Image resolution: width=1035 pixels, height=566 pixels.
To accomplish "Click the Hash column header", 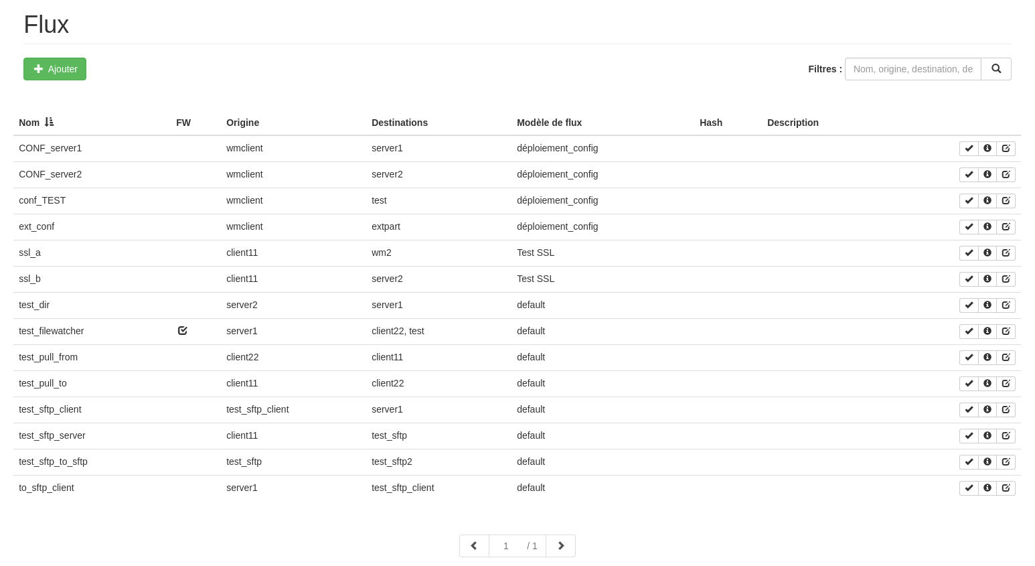I will 711,123.
